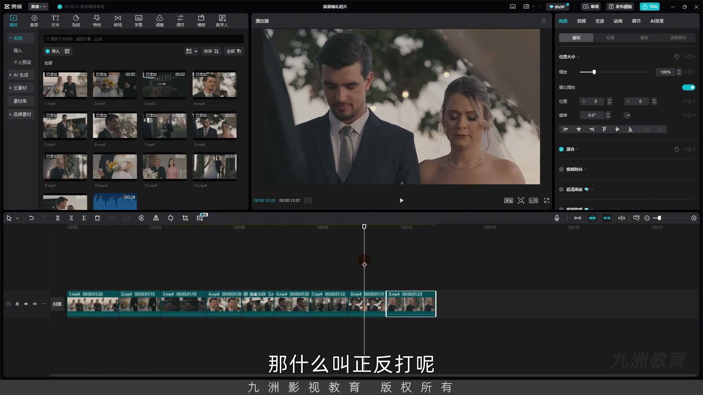Open the 特效 effects tab
The image size is (703, 395).
(x=97, y=21)
